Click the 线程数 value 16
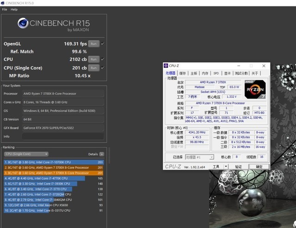296x228 pixels. tap(262, 157)
